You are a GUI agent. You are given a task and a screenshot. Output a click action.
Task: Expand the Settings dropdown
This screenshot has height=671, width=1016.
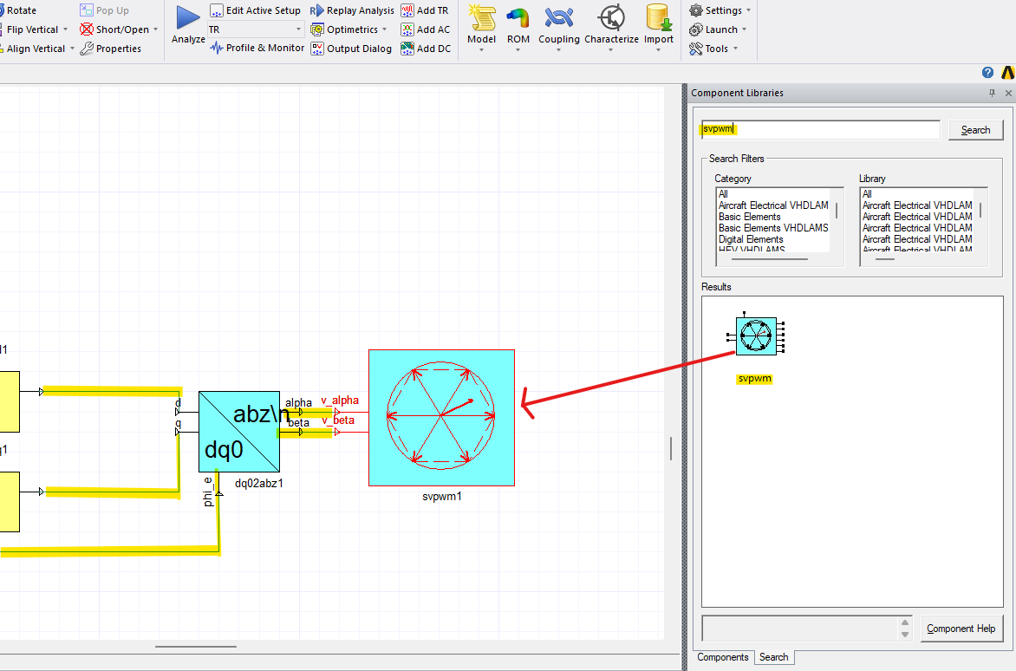pyautogui.click(x=748, y=10)
